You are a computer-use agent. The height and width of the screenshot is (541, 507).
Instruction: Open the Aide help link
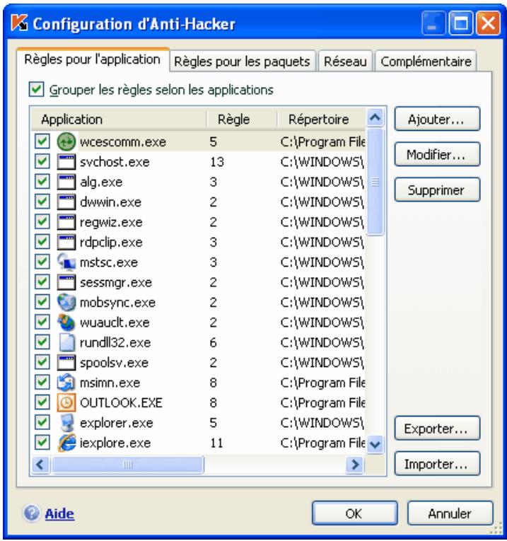pos(59,513)
